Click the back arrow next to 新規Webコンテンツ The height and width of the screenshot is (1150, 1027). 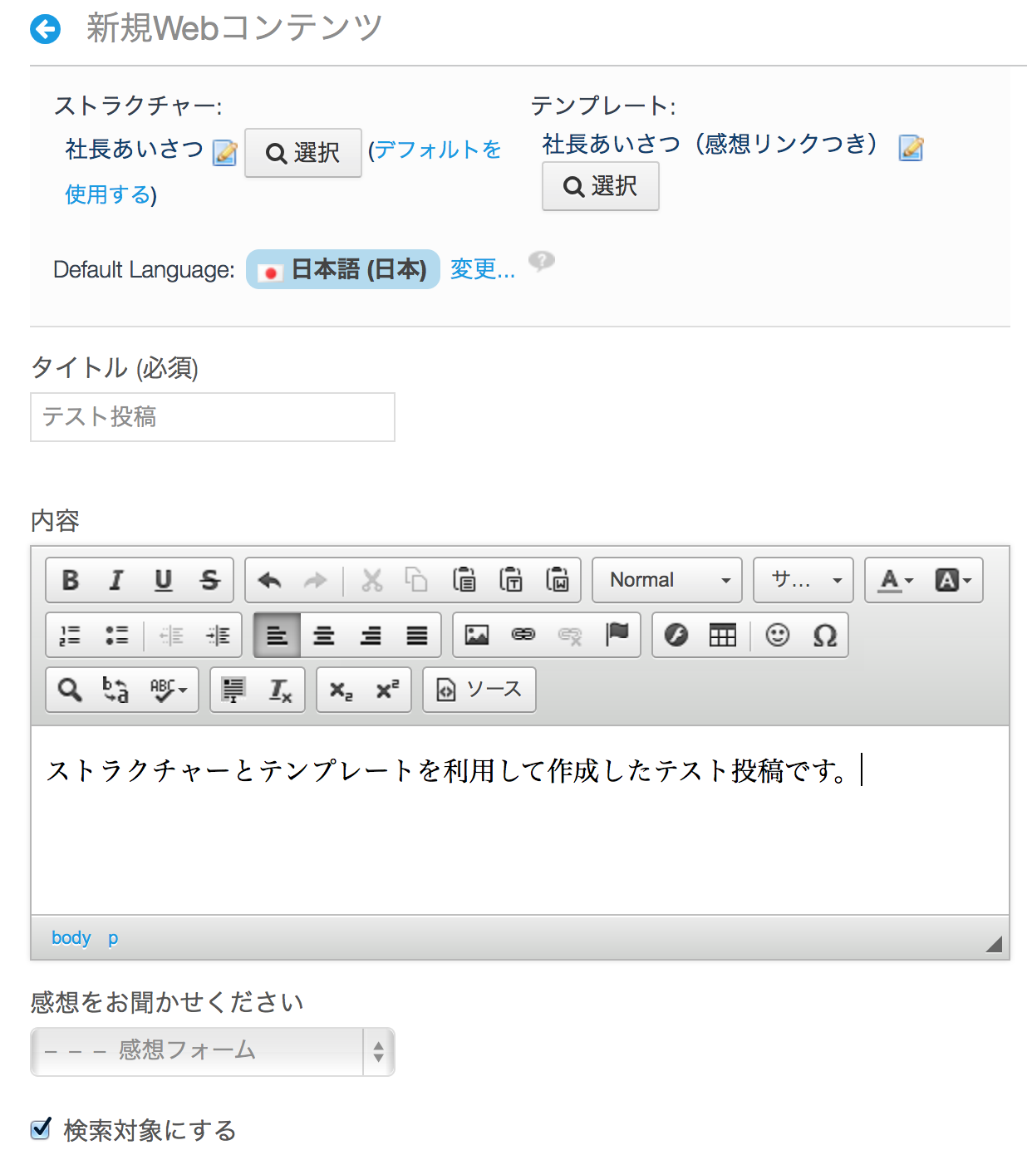point(46,29)
